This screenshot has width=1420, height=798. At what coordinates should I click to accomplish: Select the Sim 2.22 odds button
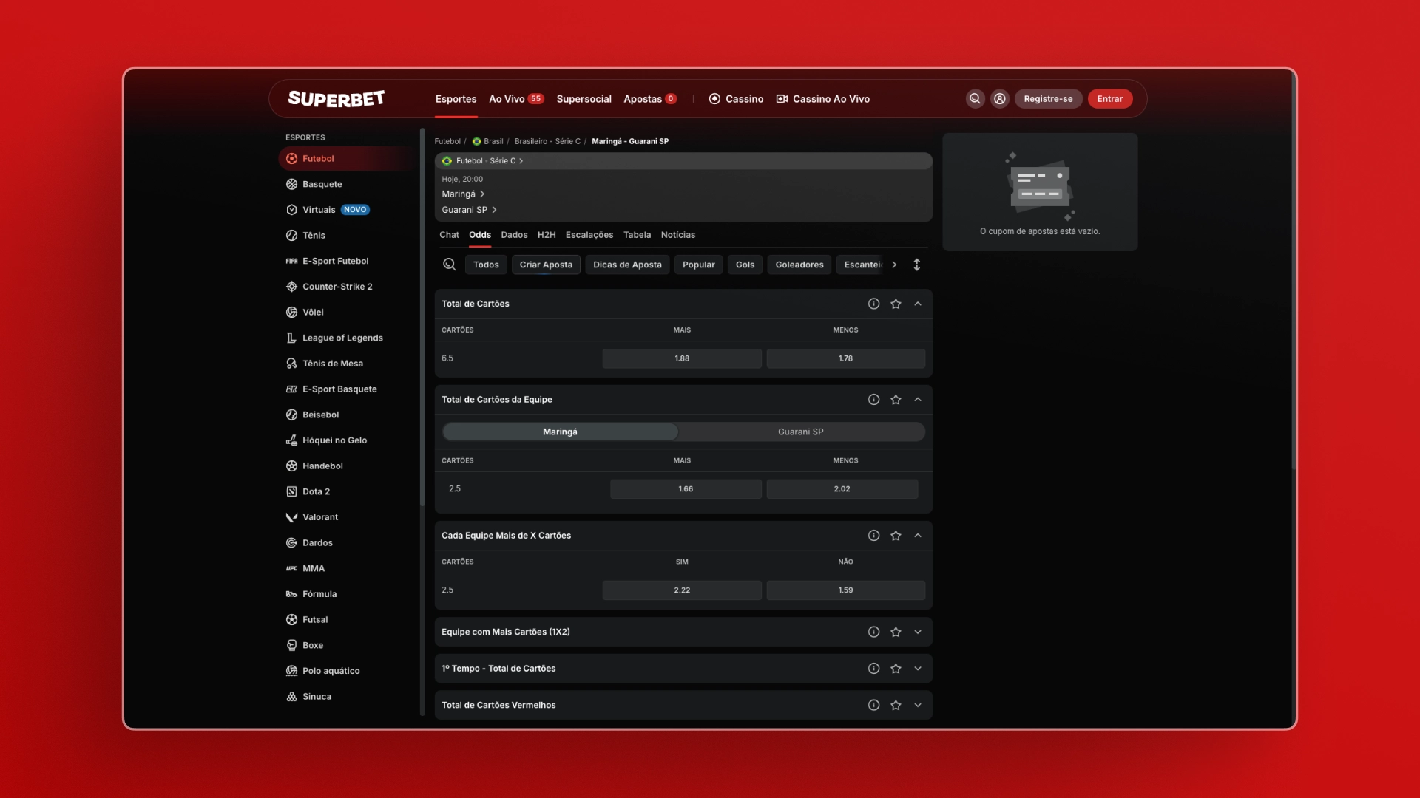click(682, 590)
